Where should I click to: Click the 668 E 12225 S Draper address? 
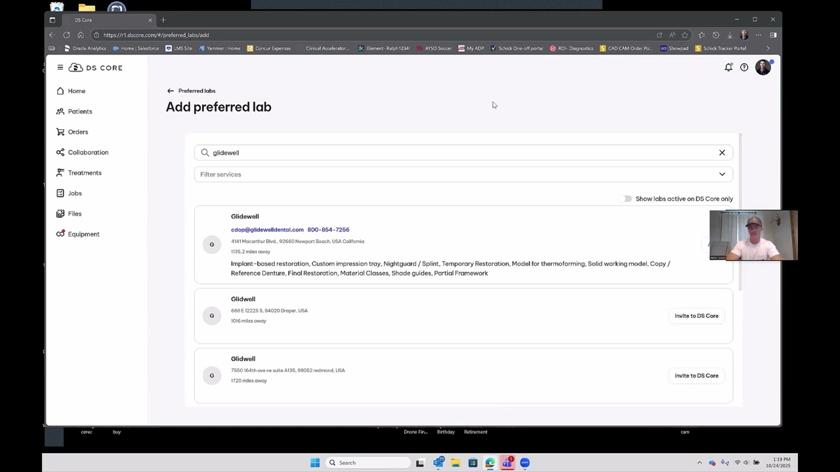point(269,311)
